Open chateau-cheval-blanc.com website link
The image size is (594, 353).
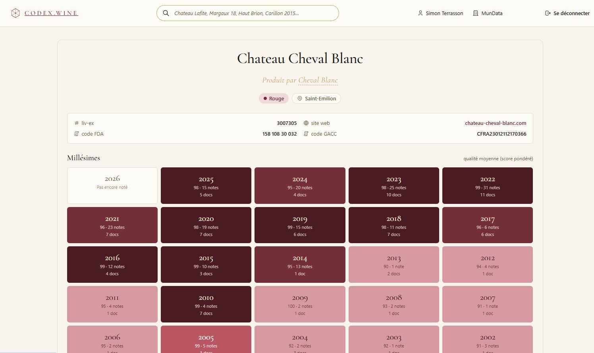coord(496,123)
